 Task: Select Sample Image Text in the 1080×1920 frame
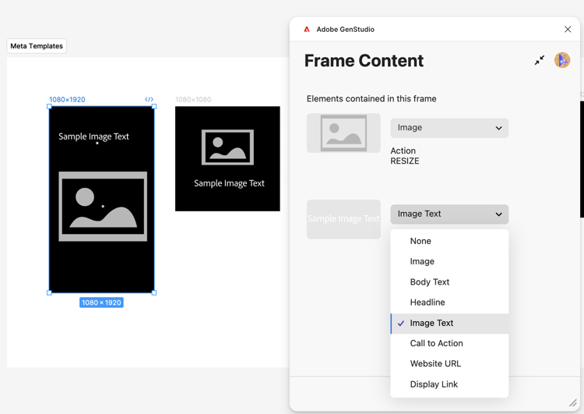(93, 136)
